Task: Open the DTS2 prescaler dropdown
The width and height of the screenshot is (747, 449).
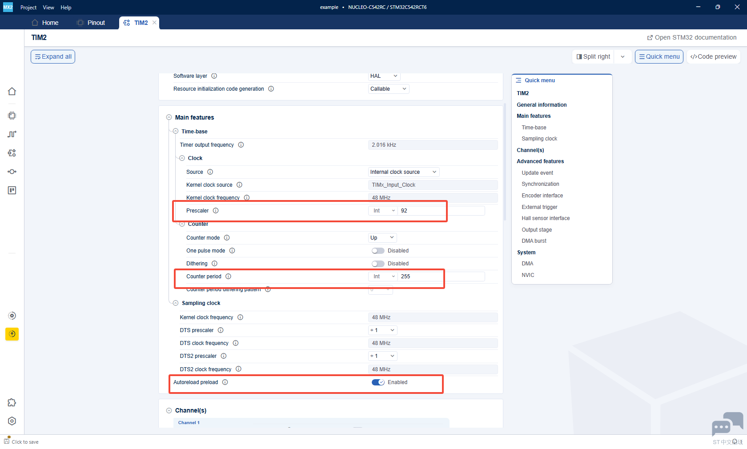Action: point(382,356)
